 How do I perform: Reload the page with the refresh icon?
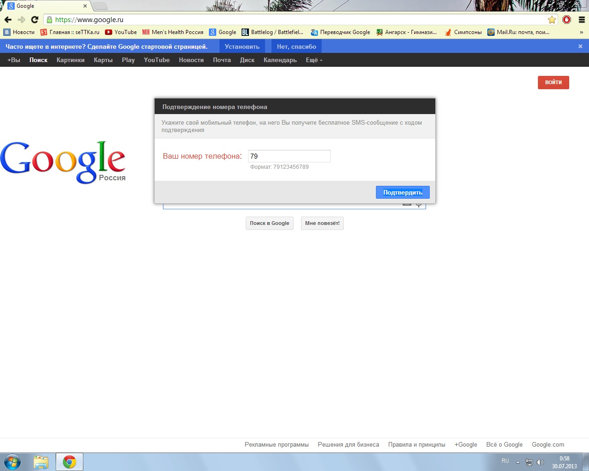[35, 20]
